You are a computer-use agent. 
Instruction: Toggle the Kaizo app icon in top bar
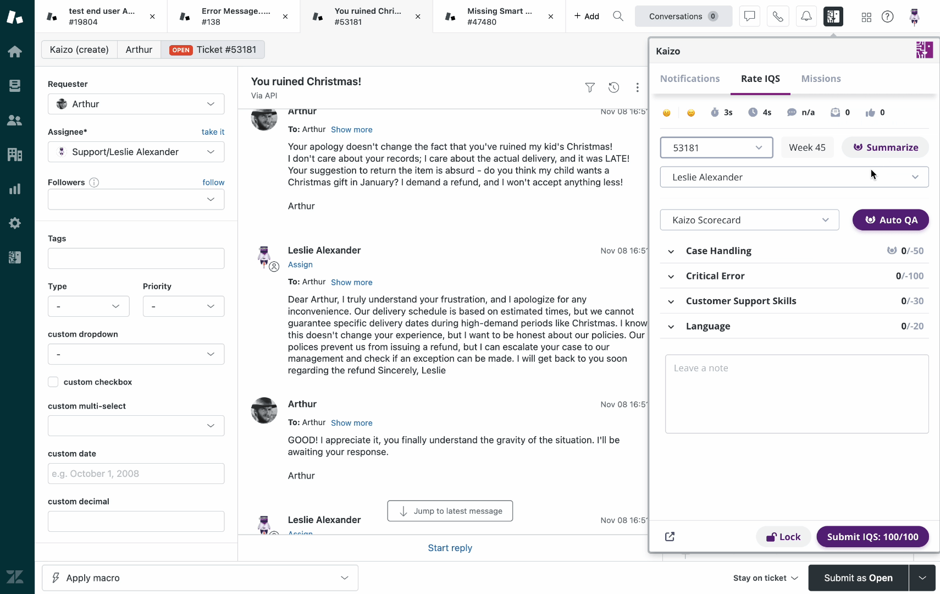click(x=833, y=16)
